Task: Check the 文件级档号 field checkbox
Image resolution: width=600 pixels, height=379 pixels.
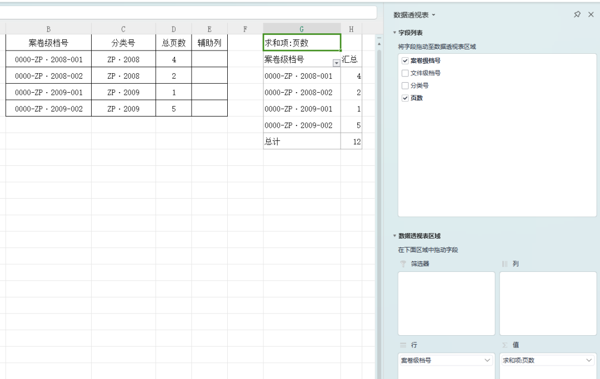Action: click(x=405, y=73)
